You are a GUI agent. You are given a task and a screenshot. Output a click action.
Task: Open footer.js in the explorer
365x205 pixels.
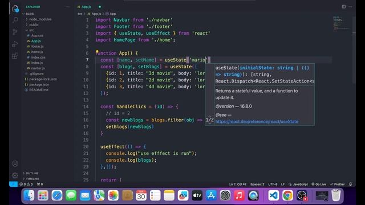pos(37,47)
